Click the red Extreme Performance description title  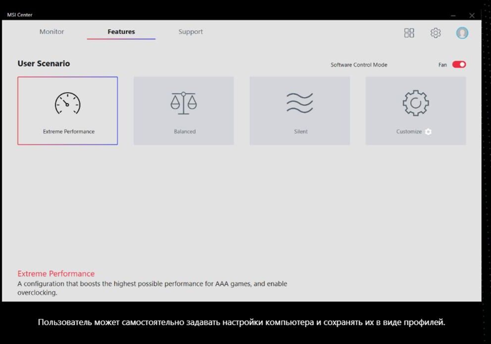click(56, 274)
